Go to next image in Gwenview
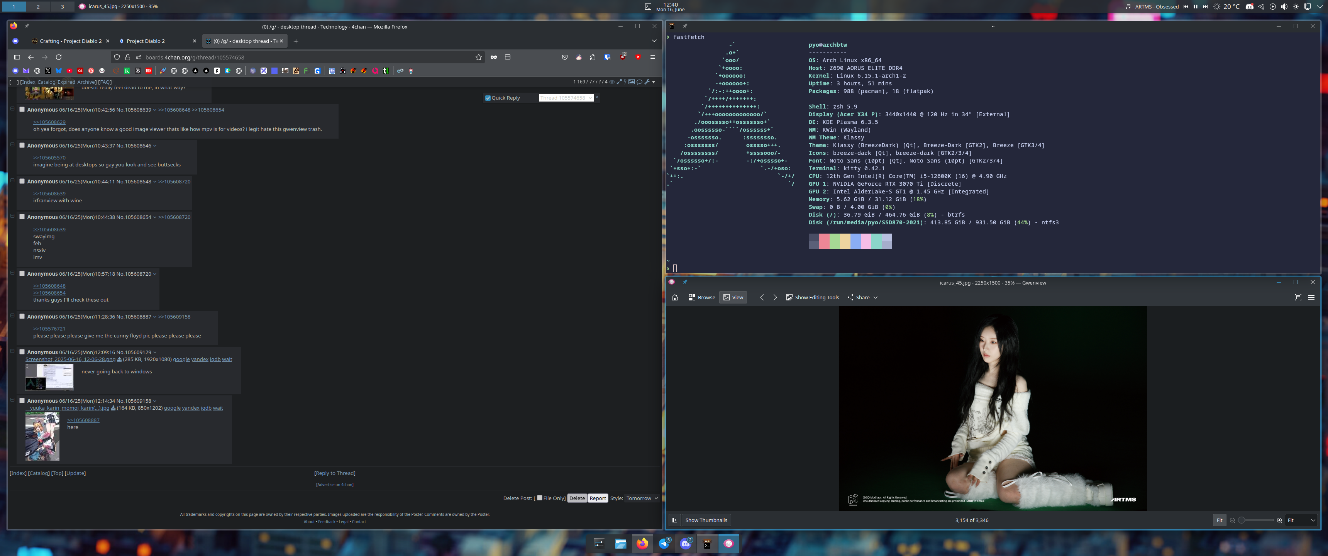The height and width of the screenshot is (556, 1328). click(775, 298)
